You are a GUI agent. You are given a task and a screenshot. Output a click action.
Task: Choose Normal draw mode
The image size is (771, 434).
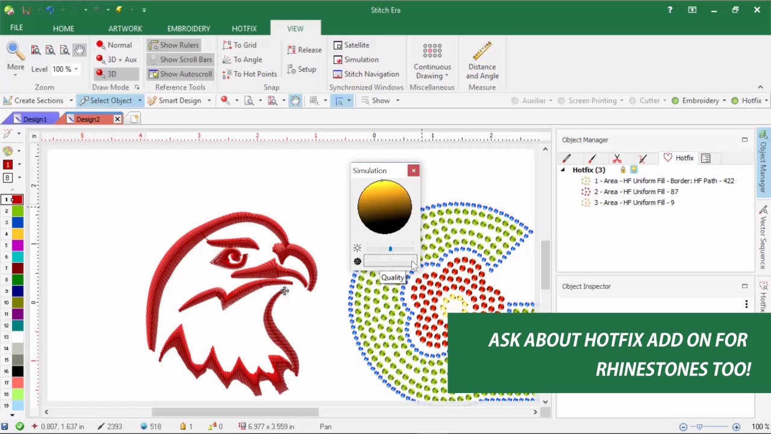(x=113, y=45)
